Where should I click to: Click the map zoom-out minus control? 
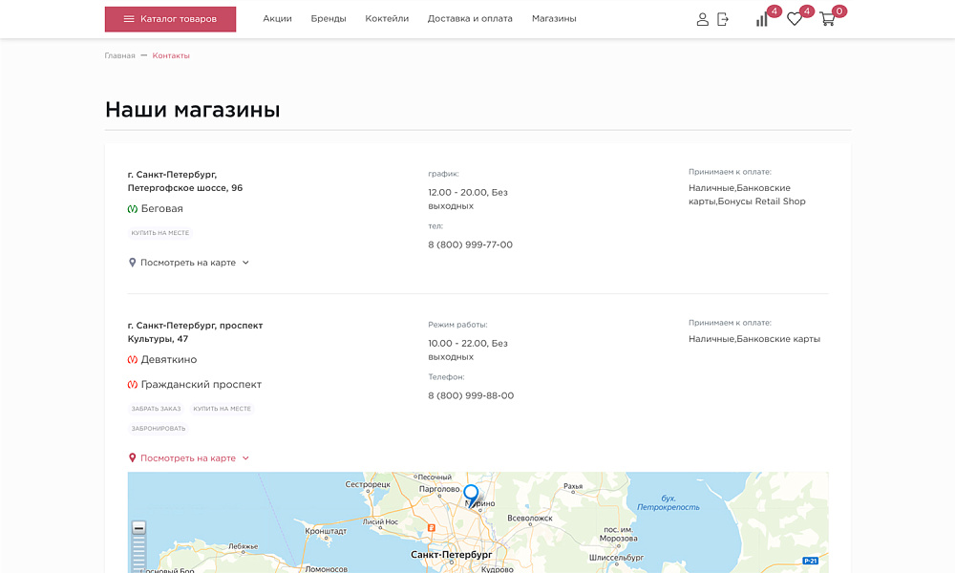[139, 526]
